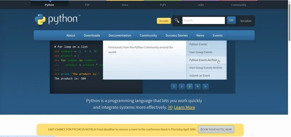
Task: Open the News navigation menu
Action: (x=200, y=35)
